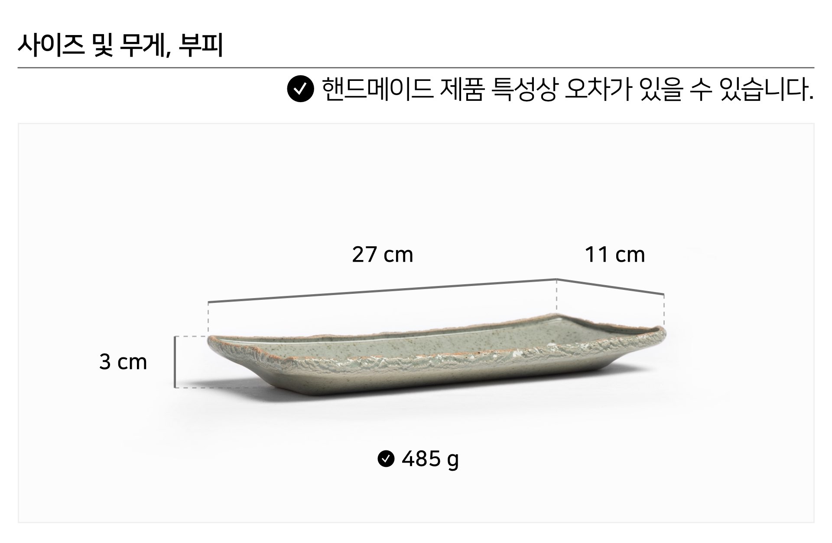832x543 pixels.
Task: Click the short dimension line under 11 cm
Action: click(x=610, y=286)
